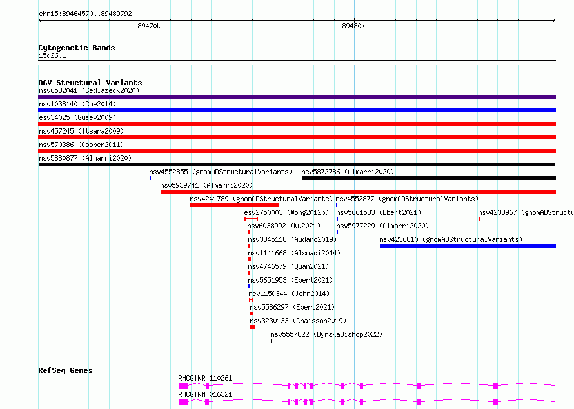Viewport: 574px width, 409px height.
Task: Click the nsv5939741 (Almarri2020) red bar
Action: coord(358,192)
